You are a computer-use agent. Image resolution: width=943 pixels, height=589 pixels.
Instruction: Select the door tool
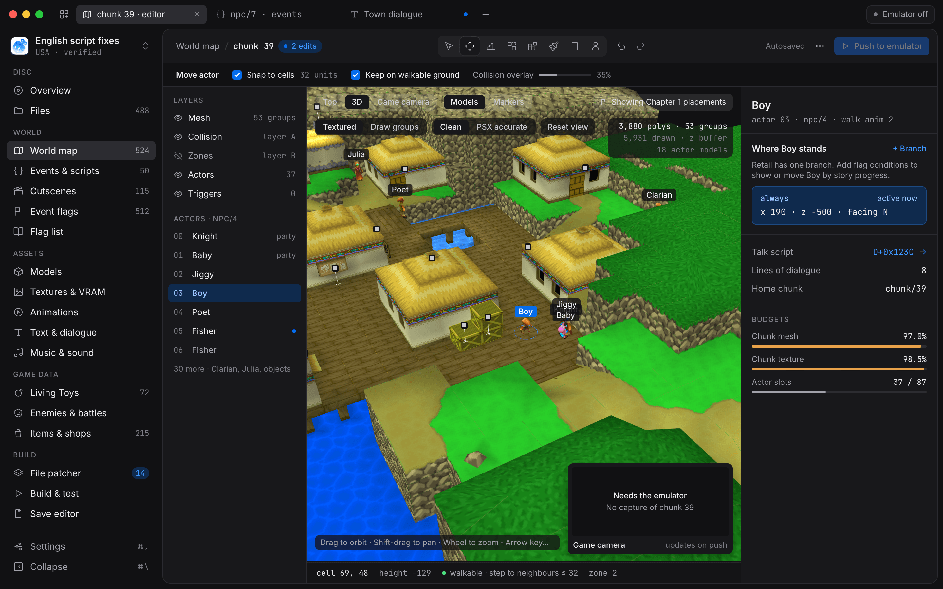pyautogui.click(x=574, y=46)
